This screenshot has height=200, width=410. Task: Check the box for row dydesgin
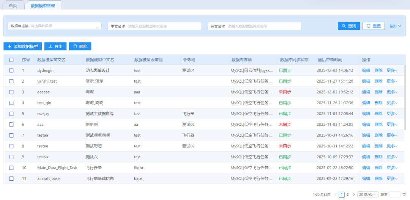click(x=11, y=70)
